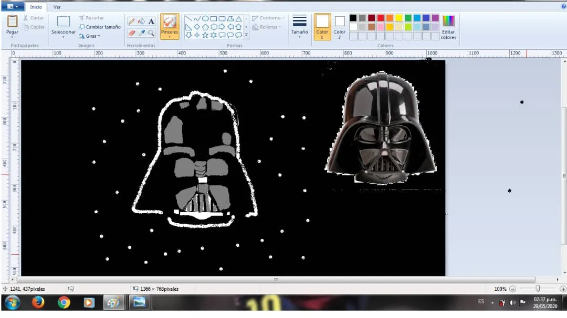Open the Contorno outline dropdown
The width and height of the screenshot is (567, 318).
(x=268, y=18)
